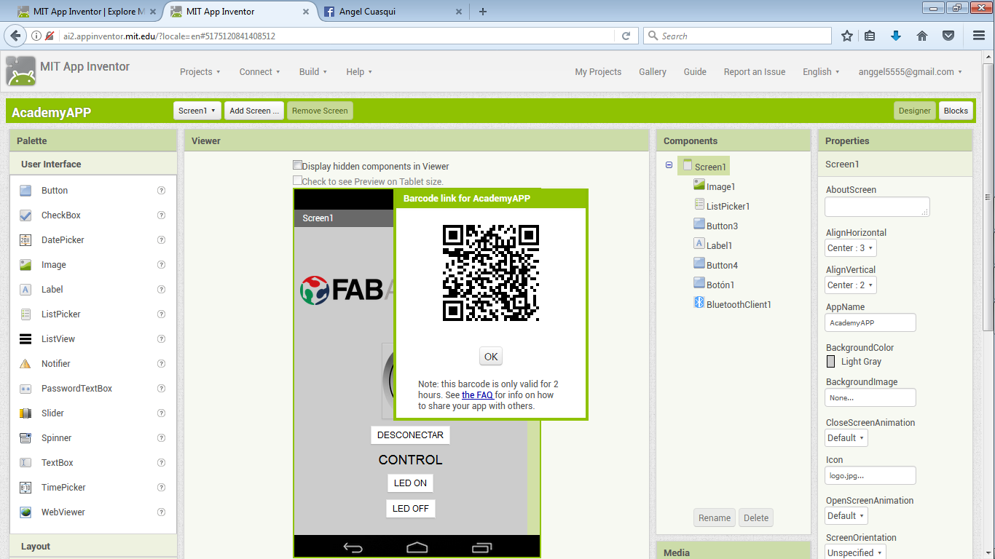Screen dimensions: 995x559
Task: Open help for WebViewer component
Action: pyautogui.click(x=162, y=512)
